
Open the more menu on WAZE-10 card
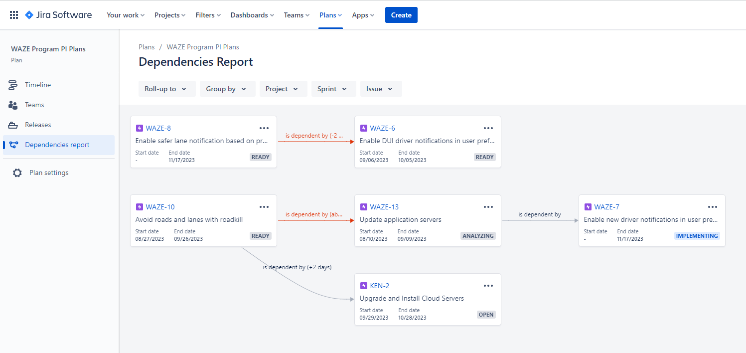point(264,207)
